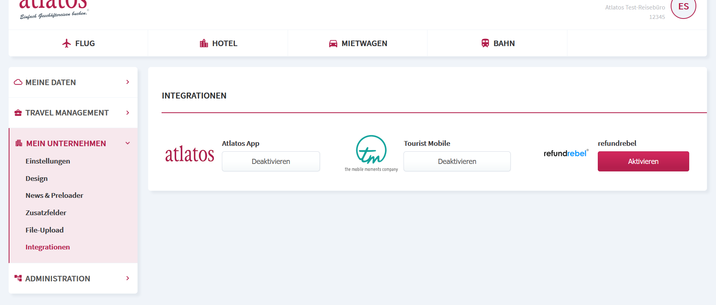Open Zusatzfelder submenu item
Viewport: 716px width, 305px height.
pos(46,213)
